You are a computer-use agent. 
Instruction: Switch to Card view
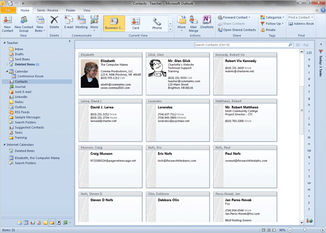tap(135, 24)
